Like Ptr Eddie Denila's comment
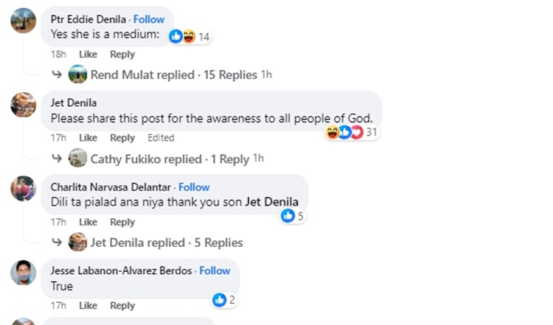The height and width of the screenshot is (325, 553). click(88, 55)
